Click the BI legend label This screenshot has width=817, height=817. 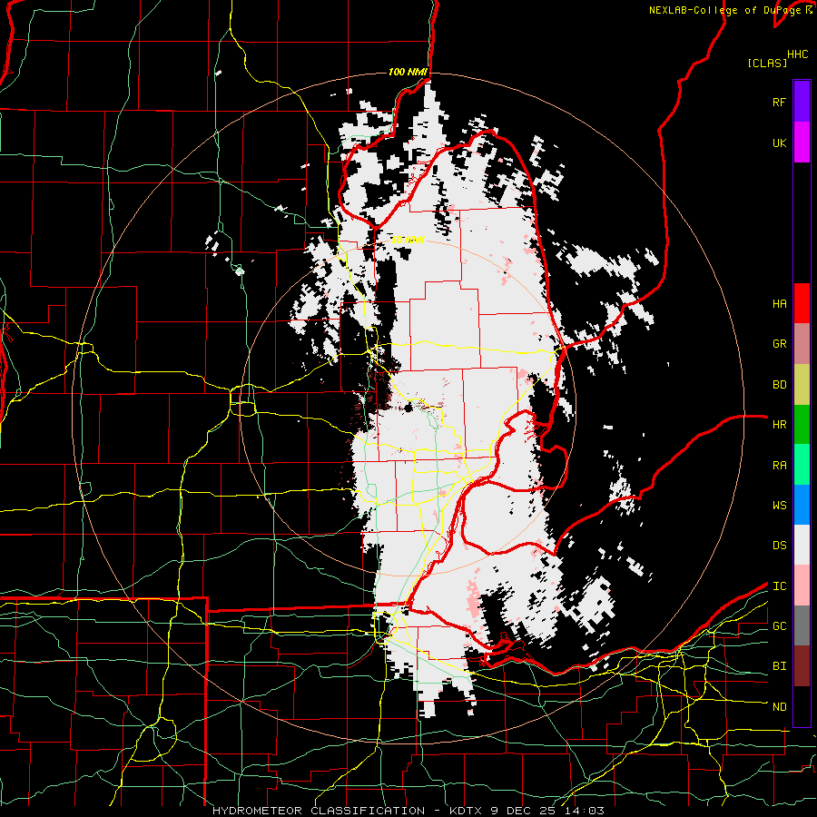(x=779, y=666)
